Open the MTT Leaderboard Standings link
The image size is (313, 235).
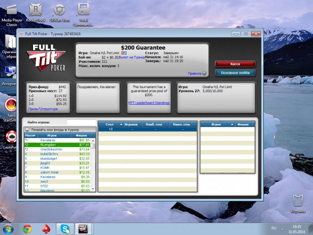pos(149,103)
